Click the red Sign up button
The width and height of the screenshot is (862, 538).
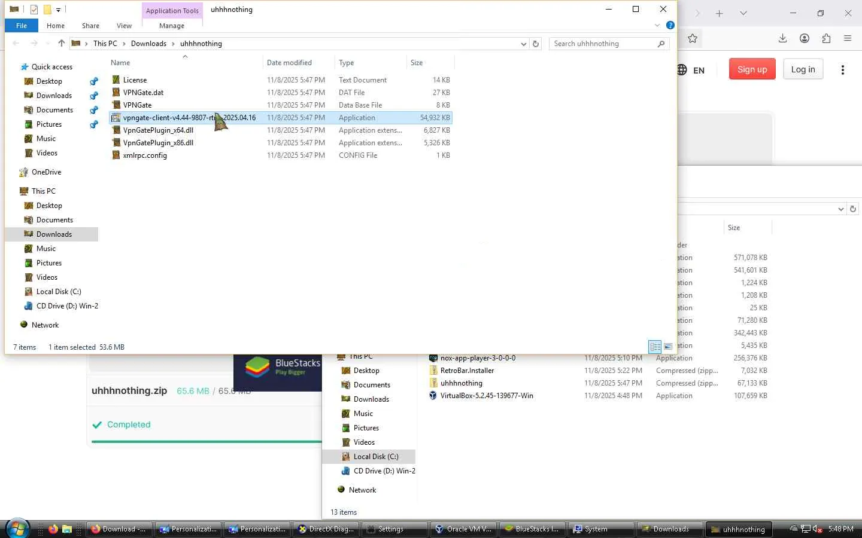[x=752, y=69]
